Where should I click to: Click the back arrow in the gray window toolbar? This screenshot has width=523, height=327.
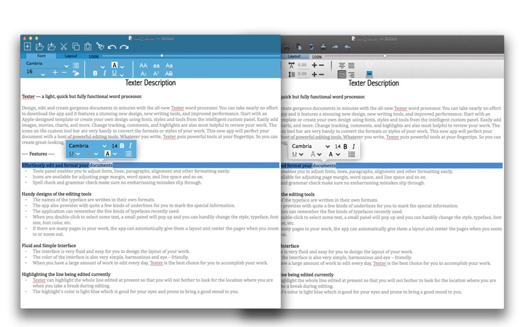347,47
